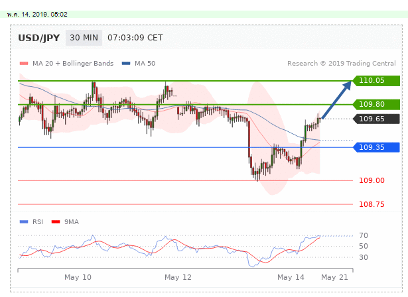Click the blue MA 50 legend swatch
This screenshot has height=297, width=408.
(126, 64)
